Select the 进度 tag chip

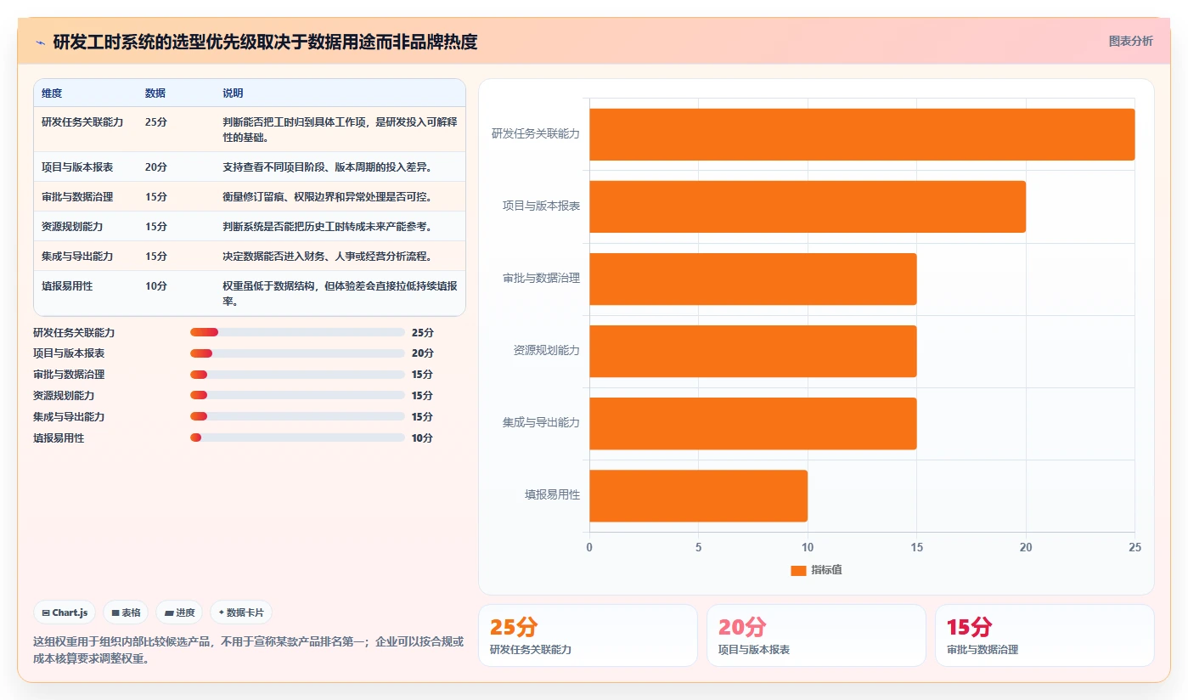point(179,612)
